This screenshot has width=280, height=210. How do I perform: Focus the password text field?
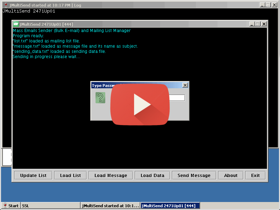click(x=176, y=98)
